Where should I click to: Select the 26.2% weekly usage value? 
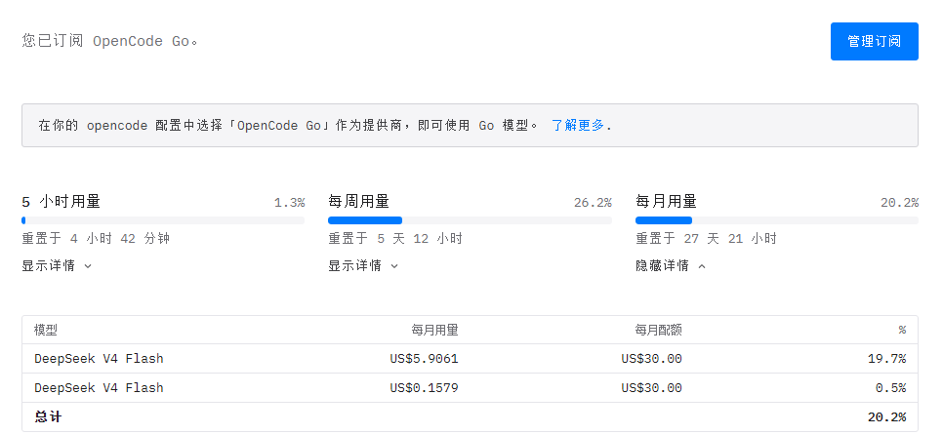(593, 203)
